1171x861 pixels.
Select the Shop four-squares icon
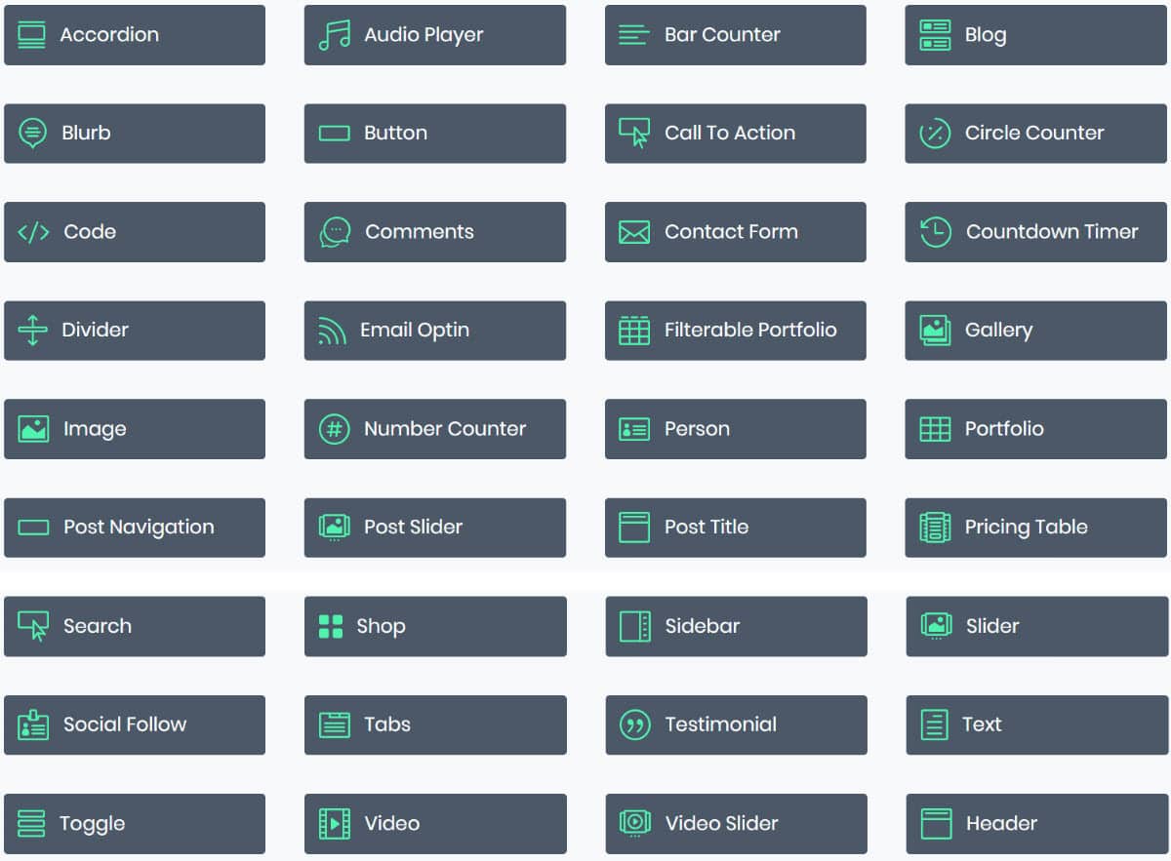(x=331, y=627)
